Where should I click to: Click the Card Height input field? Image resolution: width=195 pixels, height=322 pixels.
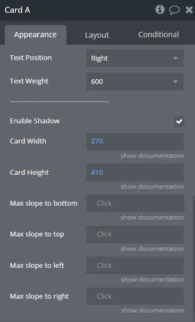pos(135,172)
